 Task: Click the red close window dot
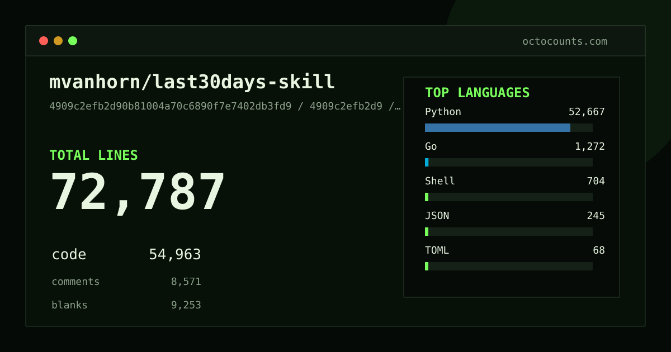click(44, 41)
